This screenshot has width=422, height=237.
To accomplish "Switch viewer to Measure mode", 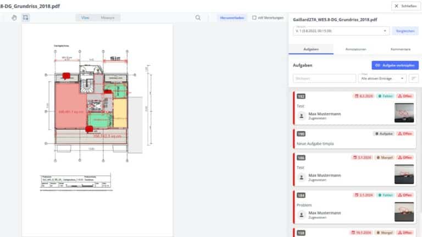I will pos(108,18).
